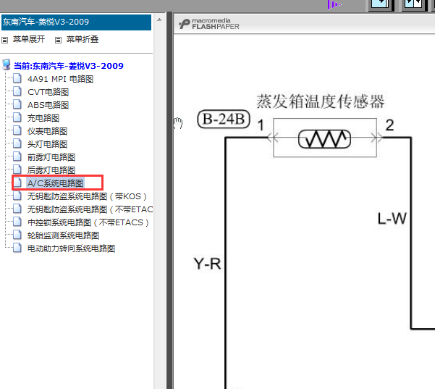435x389 pixels.
Task: Click the resistor symbol in the sensor box
Action: click(324, 139)
